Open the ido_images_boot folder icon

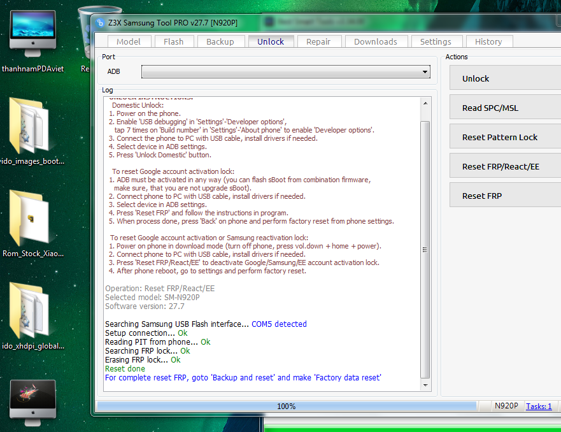pyautogui.click(x=32, y=131)
